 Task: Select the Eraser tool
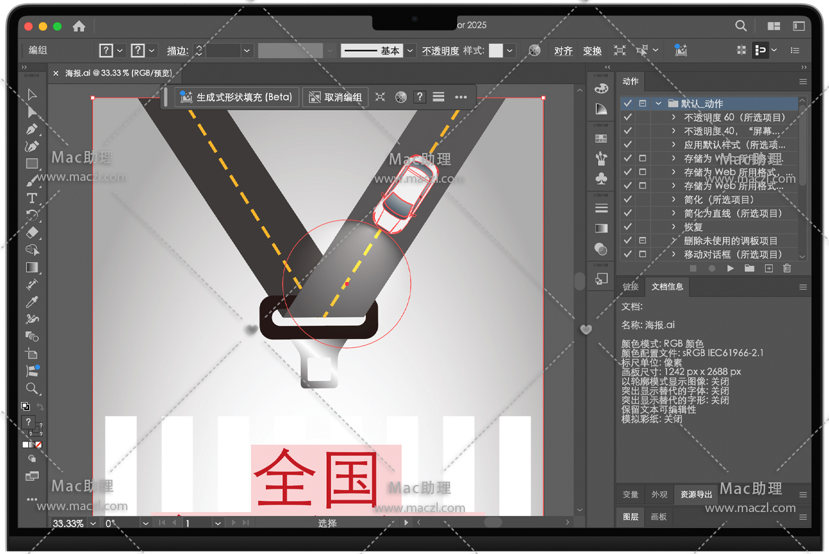(32, 232)
